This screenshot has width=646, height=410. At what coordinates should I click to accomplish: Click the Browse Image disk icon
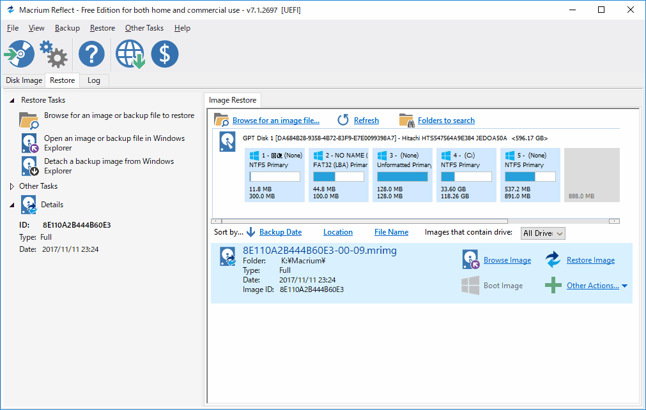470,260
